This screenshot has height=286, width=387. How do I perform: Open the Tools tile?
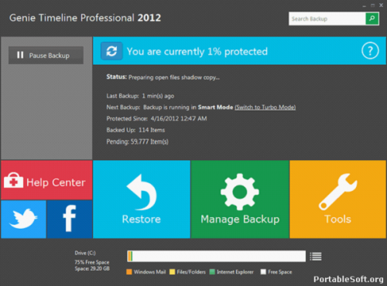point(337,199)
